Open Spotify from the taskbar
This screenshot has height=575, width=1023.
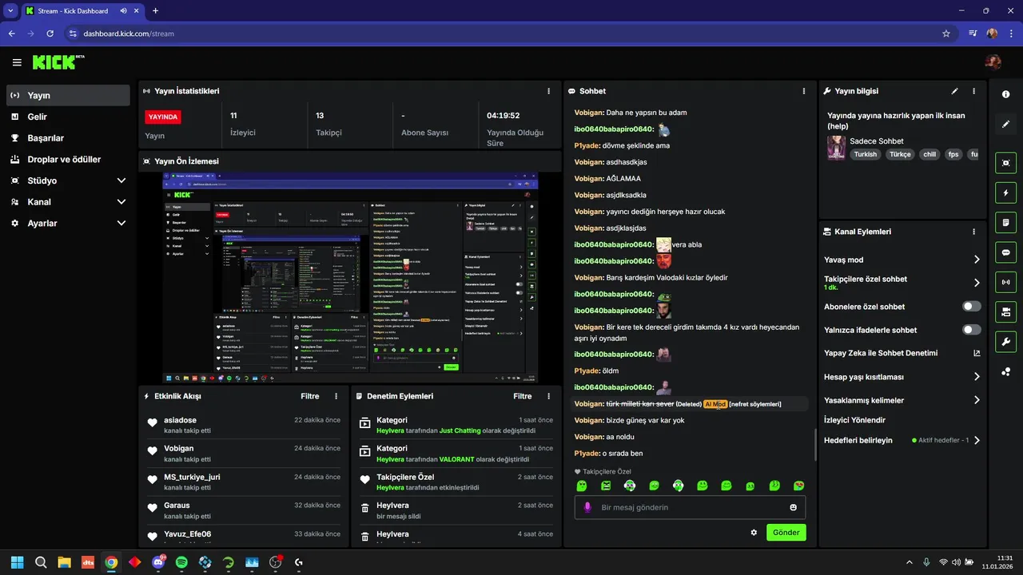tap(181, 562)
